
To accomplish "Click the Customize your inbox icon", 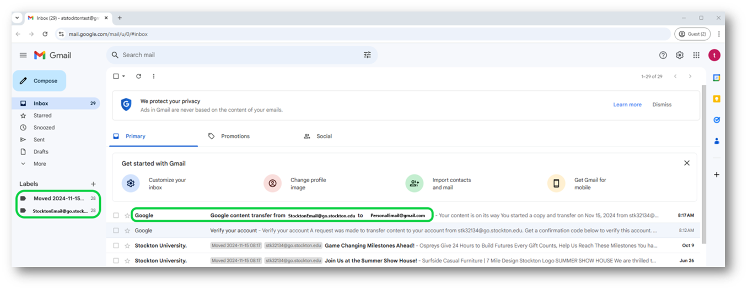I will tap(131, 183).
